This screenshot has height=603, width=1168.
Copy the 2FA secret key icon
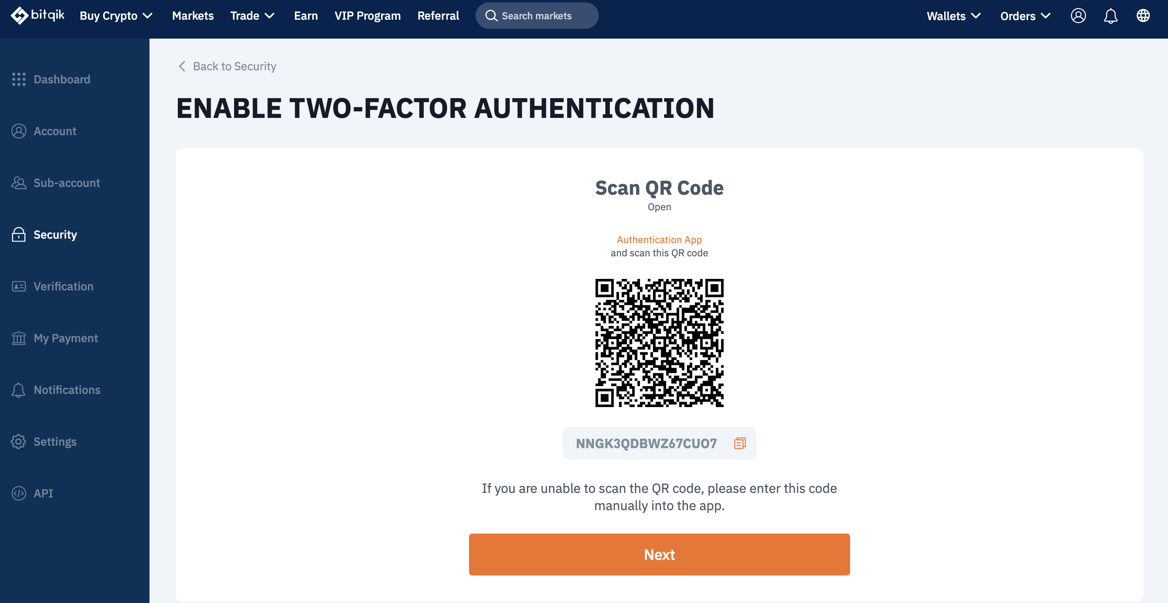740,443
